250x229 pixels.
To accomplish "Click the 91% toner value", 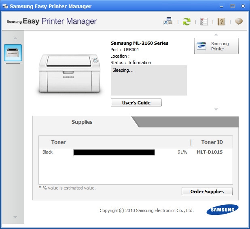I will tap(182, 152).
